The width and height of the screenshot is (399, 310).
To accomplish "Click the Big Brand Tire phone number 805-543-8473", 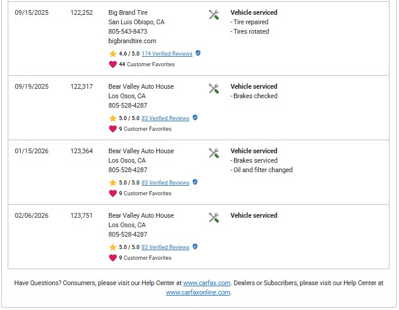I will pos(128,31).
